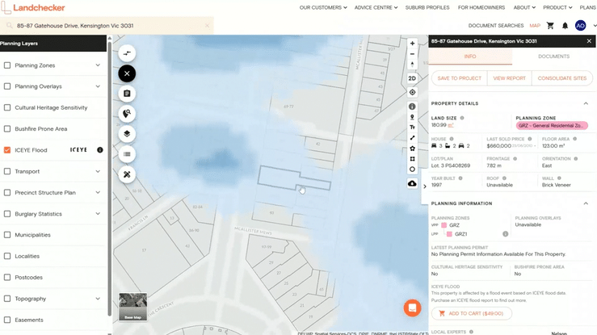Select the text annotation tool

coord(412,128)
